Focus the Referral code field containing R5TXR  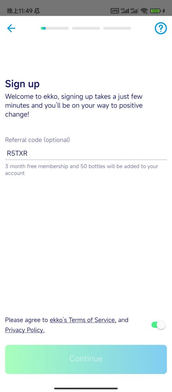(x=86, y=154)
